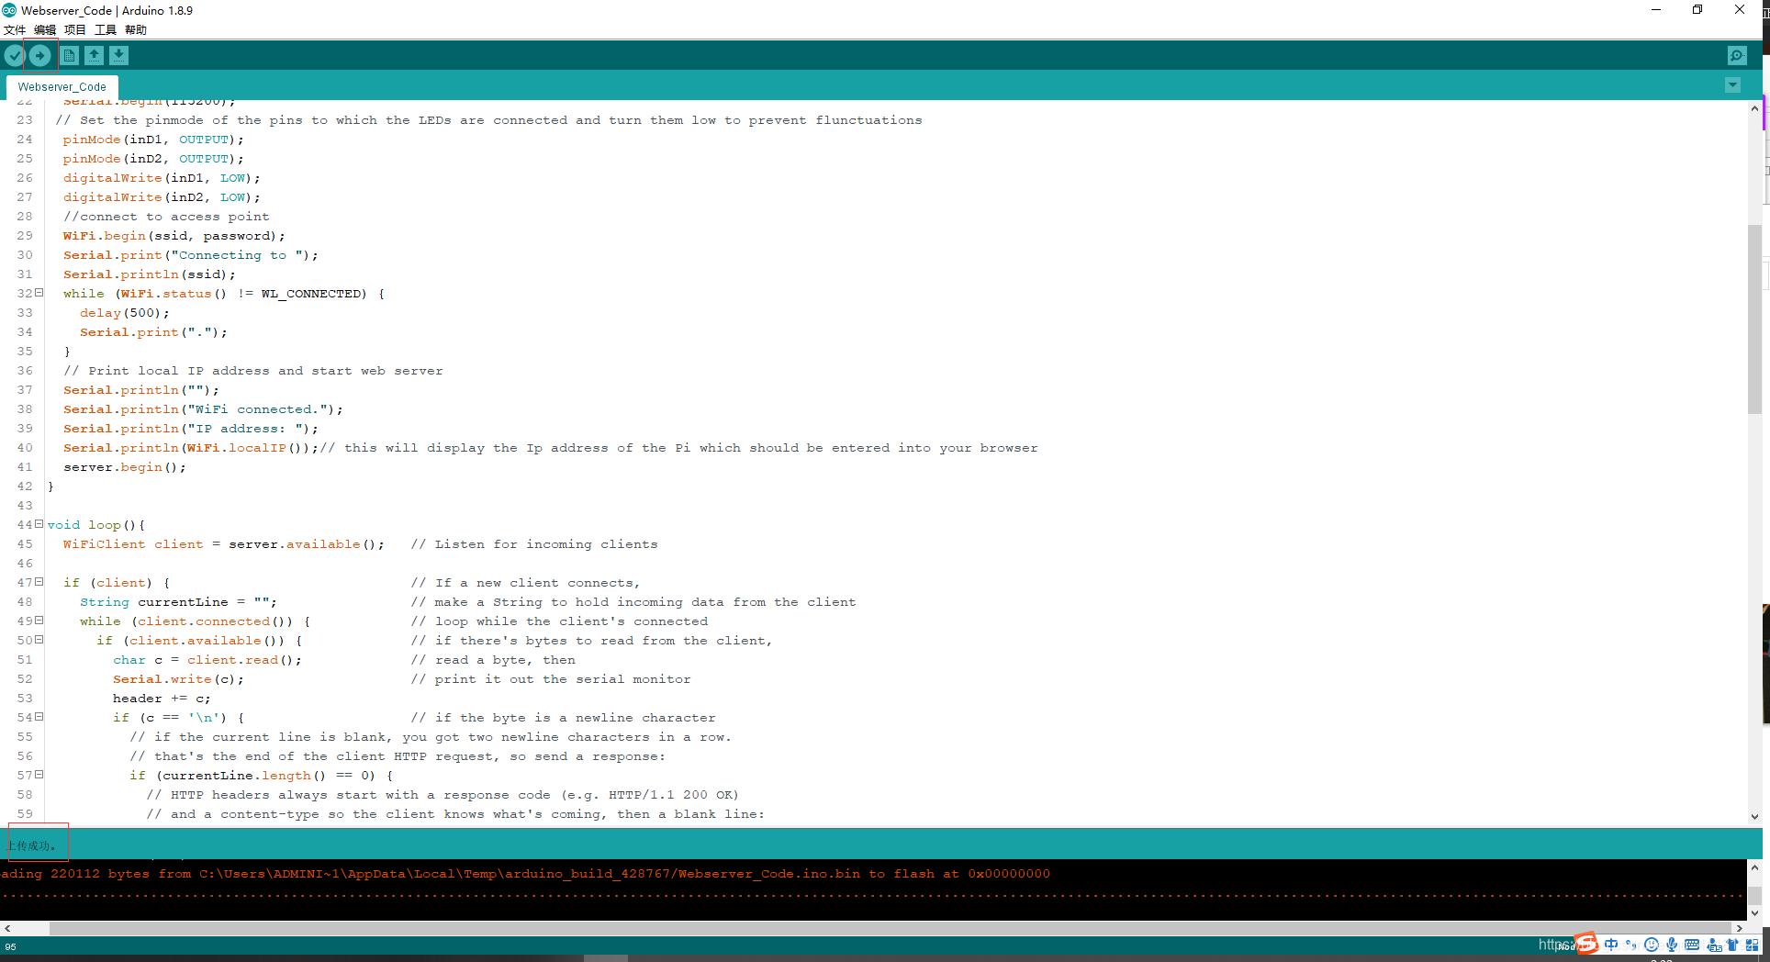Click line number 43 in gutter
Screen dimensions: 1770x962
tap(25, 506)
